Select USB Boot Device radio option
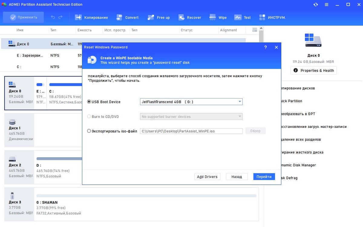Viewport: 363px width, 227px height. (x=89, y=102)
